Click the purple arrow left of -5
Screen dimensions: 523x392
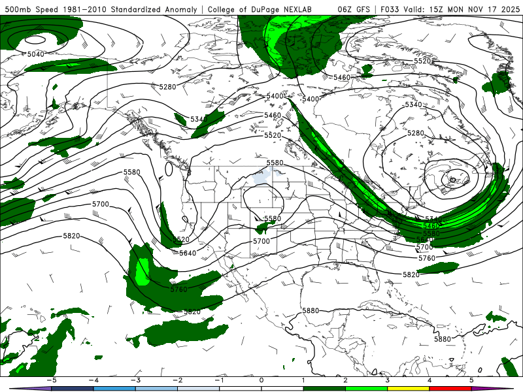point(30,389)
